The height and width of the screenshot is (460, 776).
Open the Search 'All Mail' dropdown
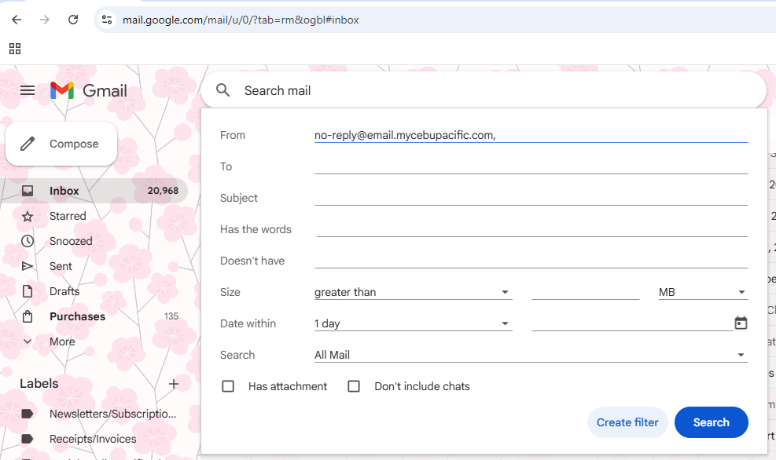click(531, 355)
